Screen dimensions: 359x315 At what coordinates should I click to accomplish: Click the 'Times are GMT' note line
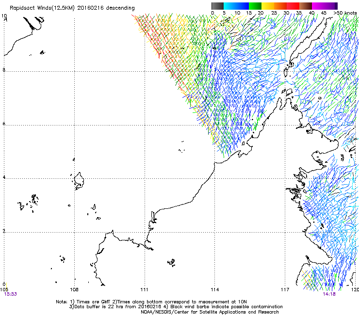(151, 302)
